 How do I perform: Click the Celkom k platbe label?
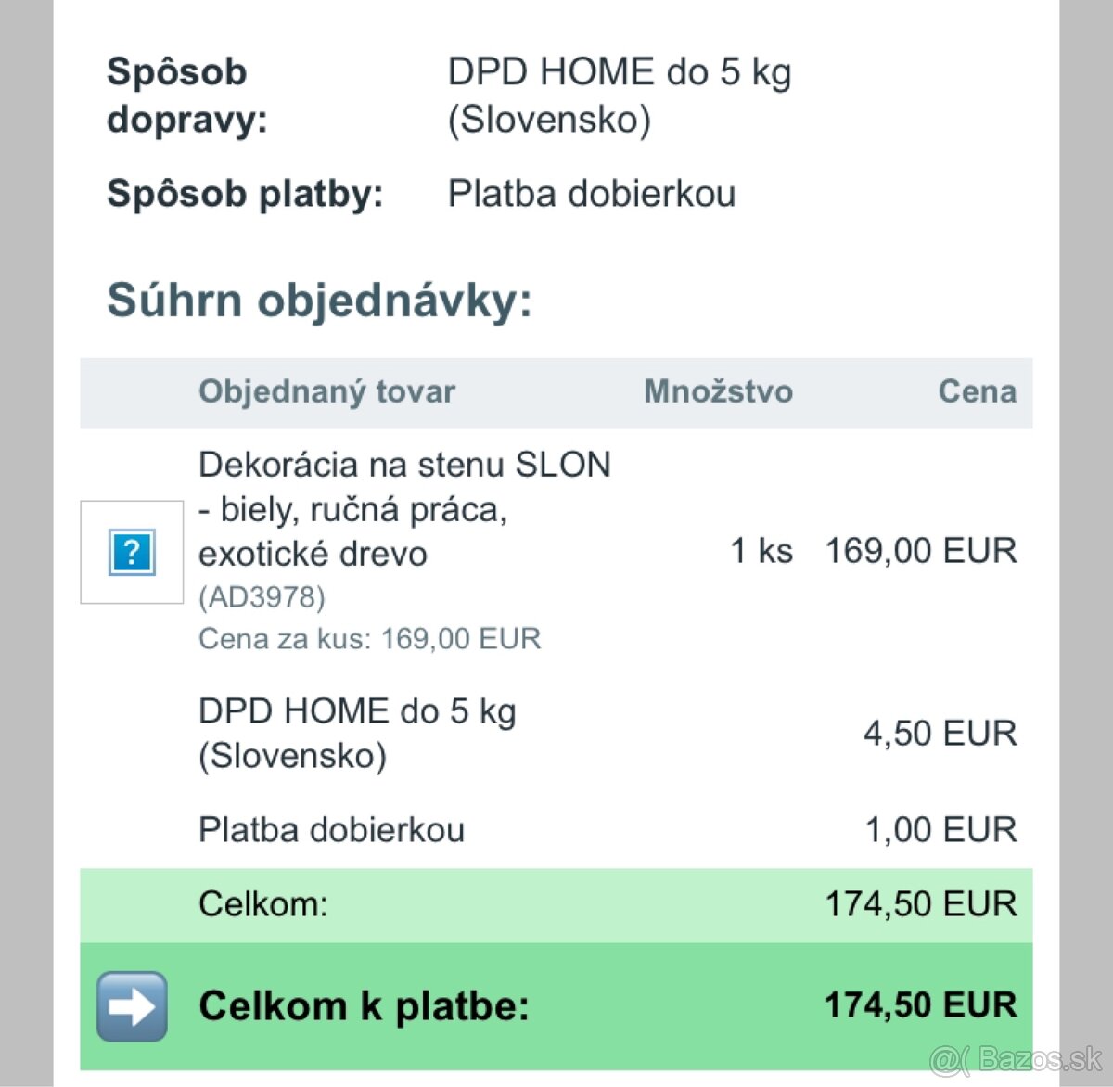pos(364,1006)
